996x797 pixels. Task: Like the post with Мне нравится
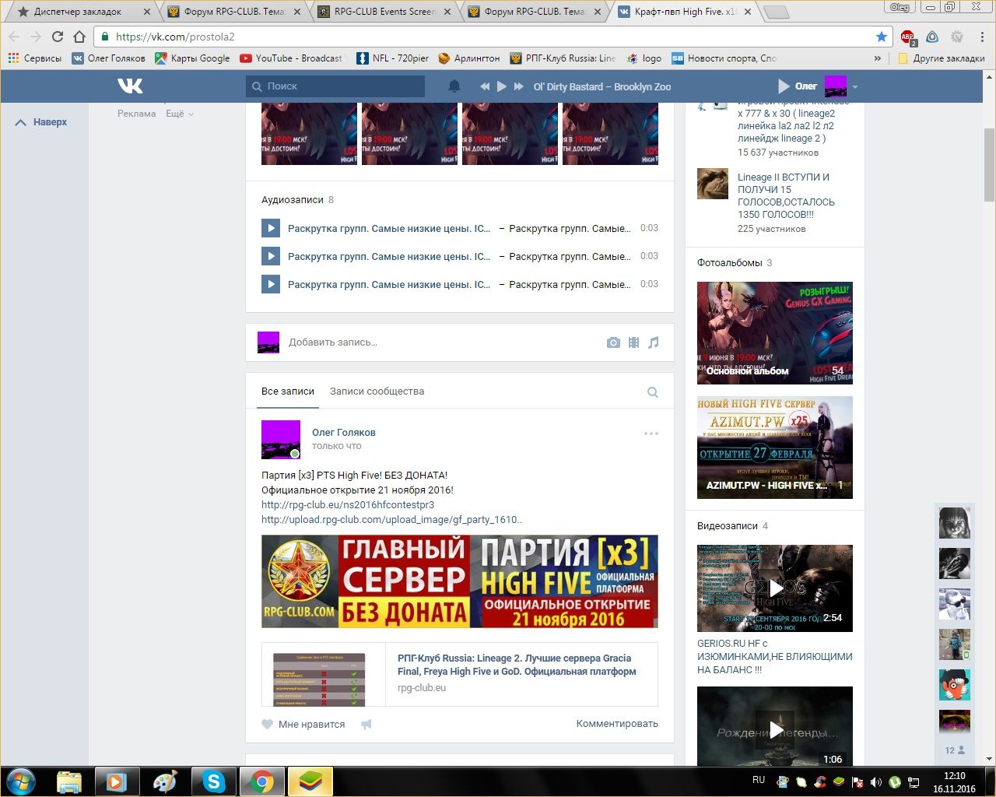click(x=303, y=724)
